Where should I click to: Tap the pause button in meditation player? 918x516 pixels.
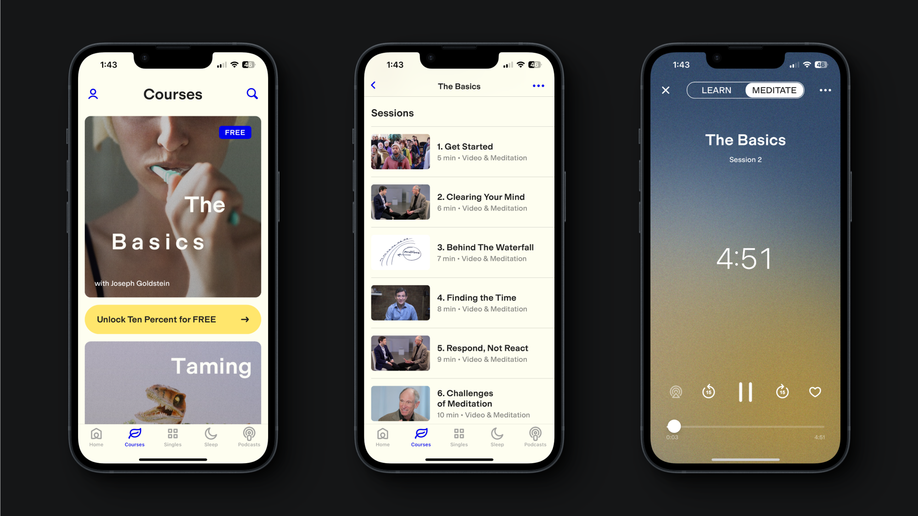(x=746, y=392)
